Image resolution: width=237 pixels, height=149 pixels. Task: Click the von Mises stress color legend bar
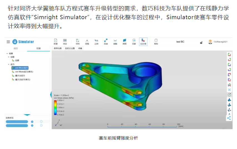click(55, 107)
